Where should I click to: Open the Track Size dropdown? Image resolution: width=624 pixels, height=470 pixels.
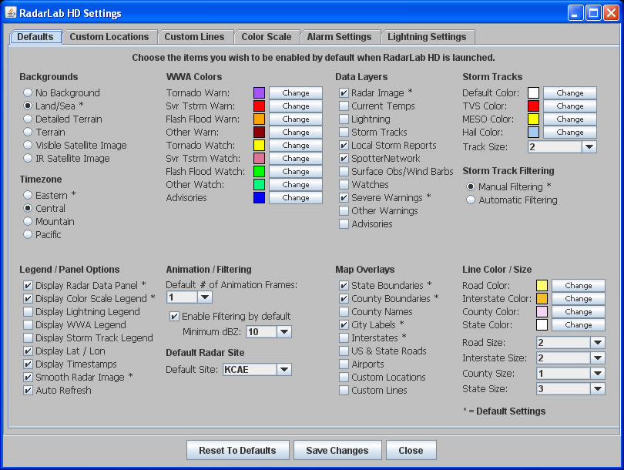562,147
